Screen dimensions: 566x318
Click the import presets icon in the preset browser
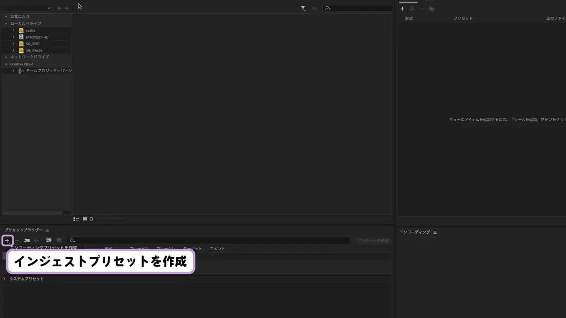click(x=48, y=241)
